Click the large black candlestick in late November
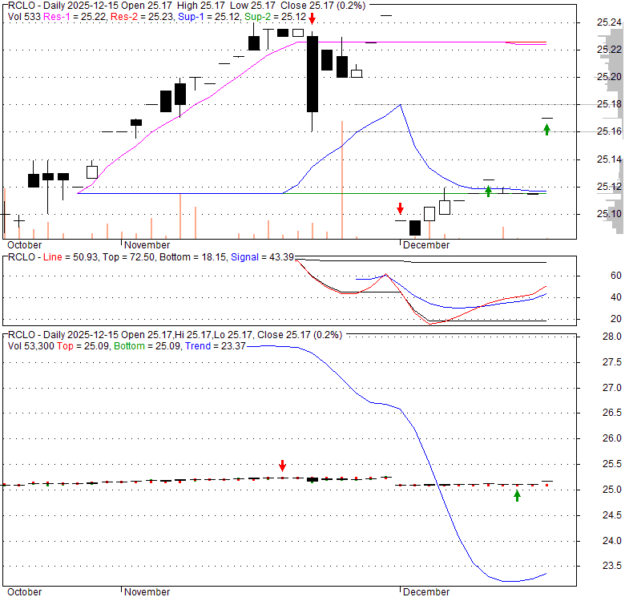The image size is (625, 597). point(312,74)
